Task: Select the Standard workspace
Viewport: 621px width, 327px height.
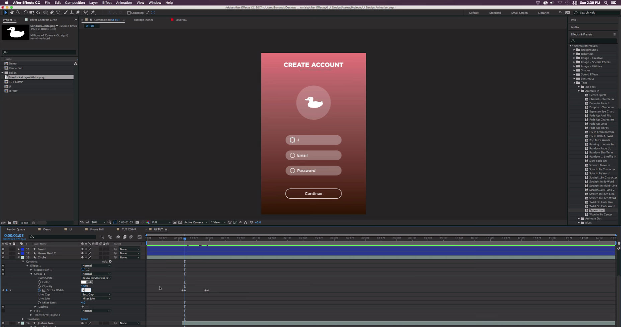Action: click(x=495, y=13)
